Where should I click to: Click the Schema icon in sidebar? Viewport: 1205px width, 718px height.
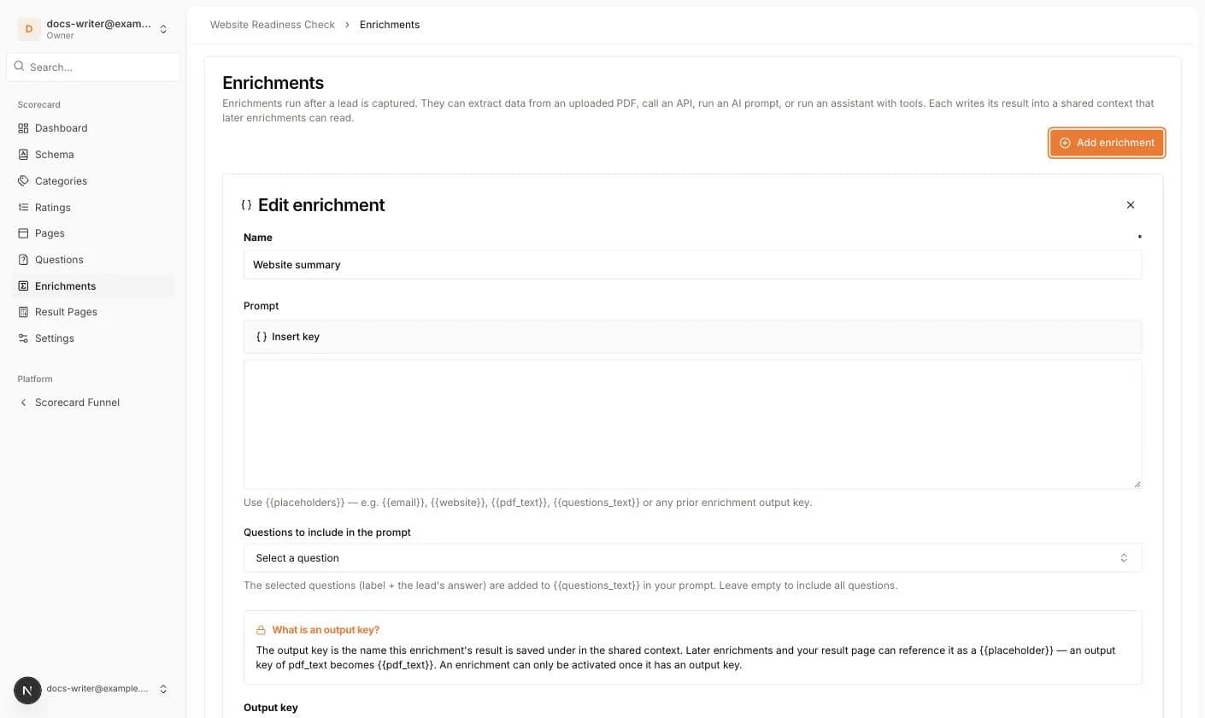tap(23, 155)
